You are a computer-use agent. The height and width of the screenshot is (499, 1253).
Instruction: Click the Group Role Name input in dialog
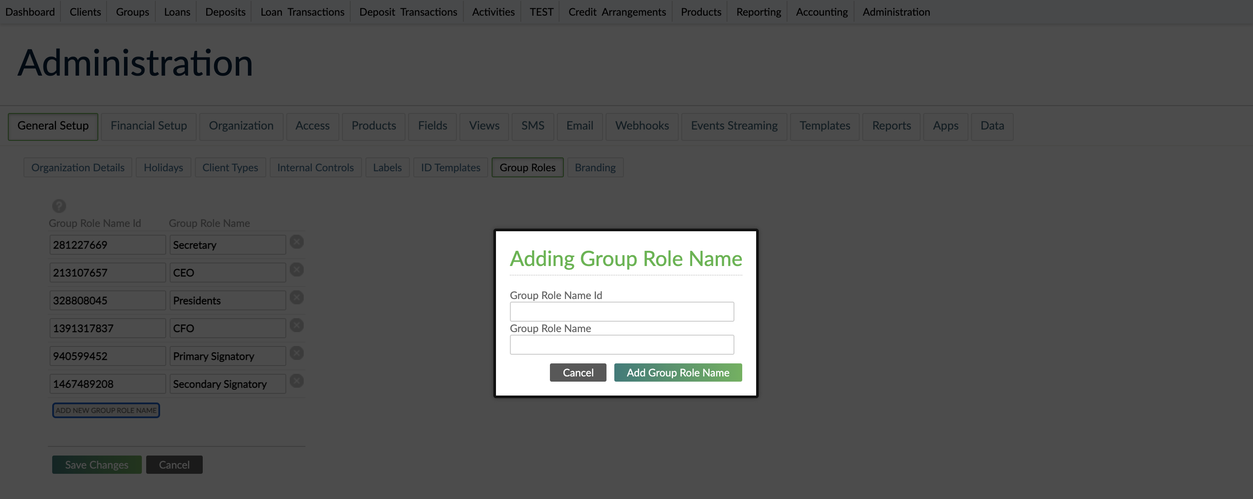click(621, 344)
